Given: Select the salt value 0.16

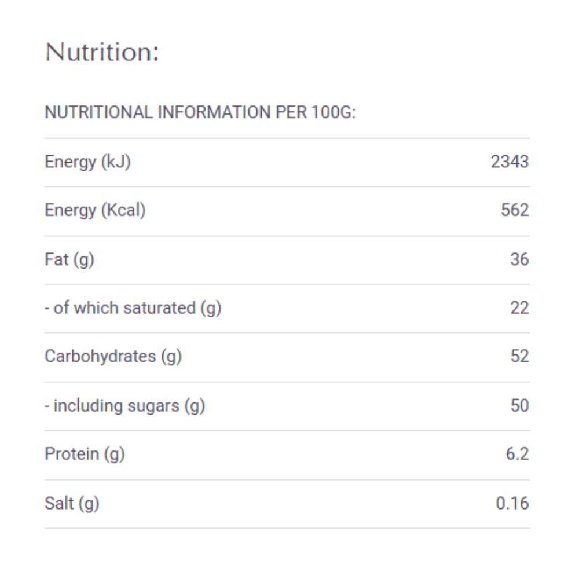Looking at the screenshot, I should point(512,503).
